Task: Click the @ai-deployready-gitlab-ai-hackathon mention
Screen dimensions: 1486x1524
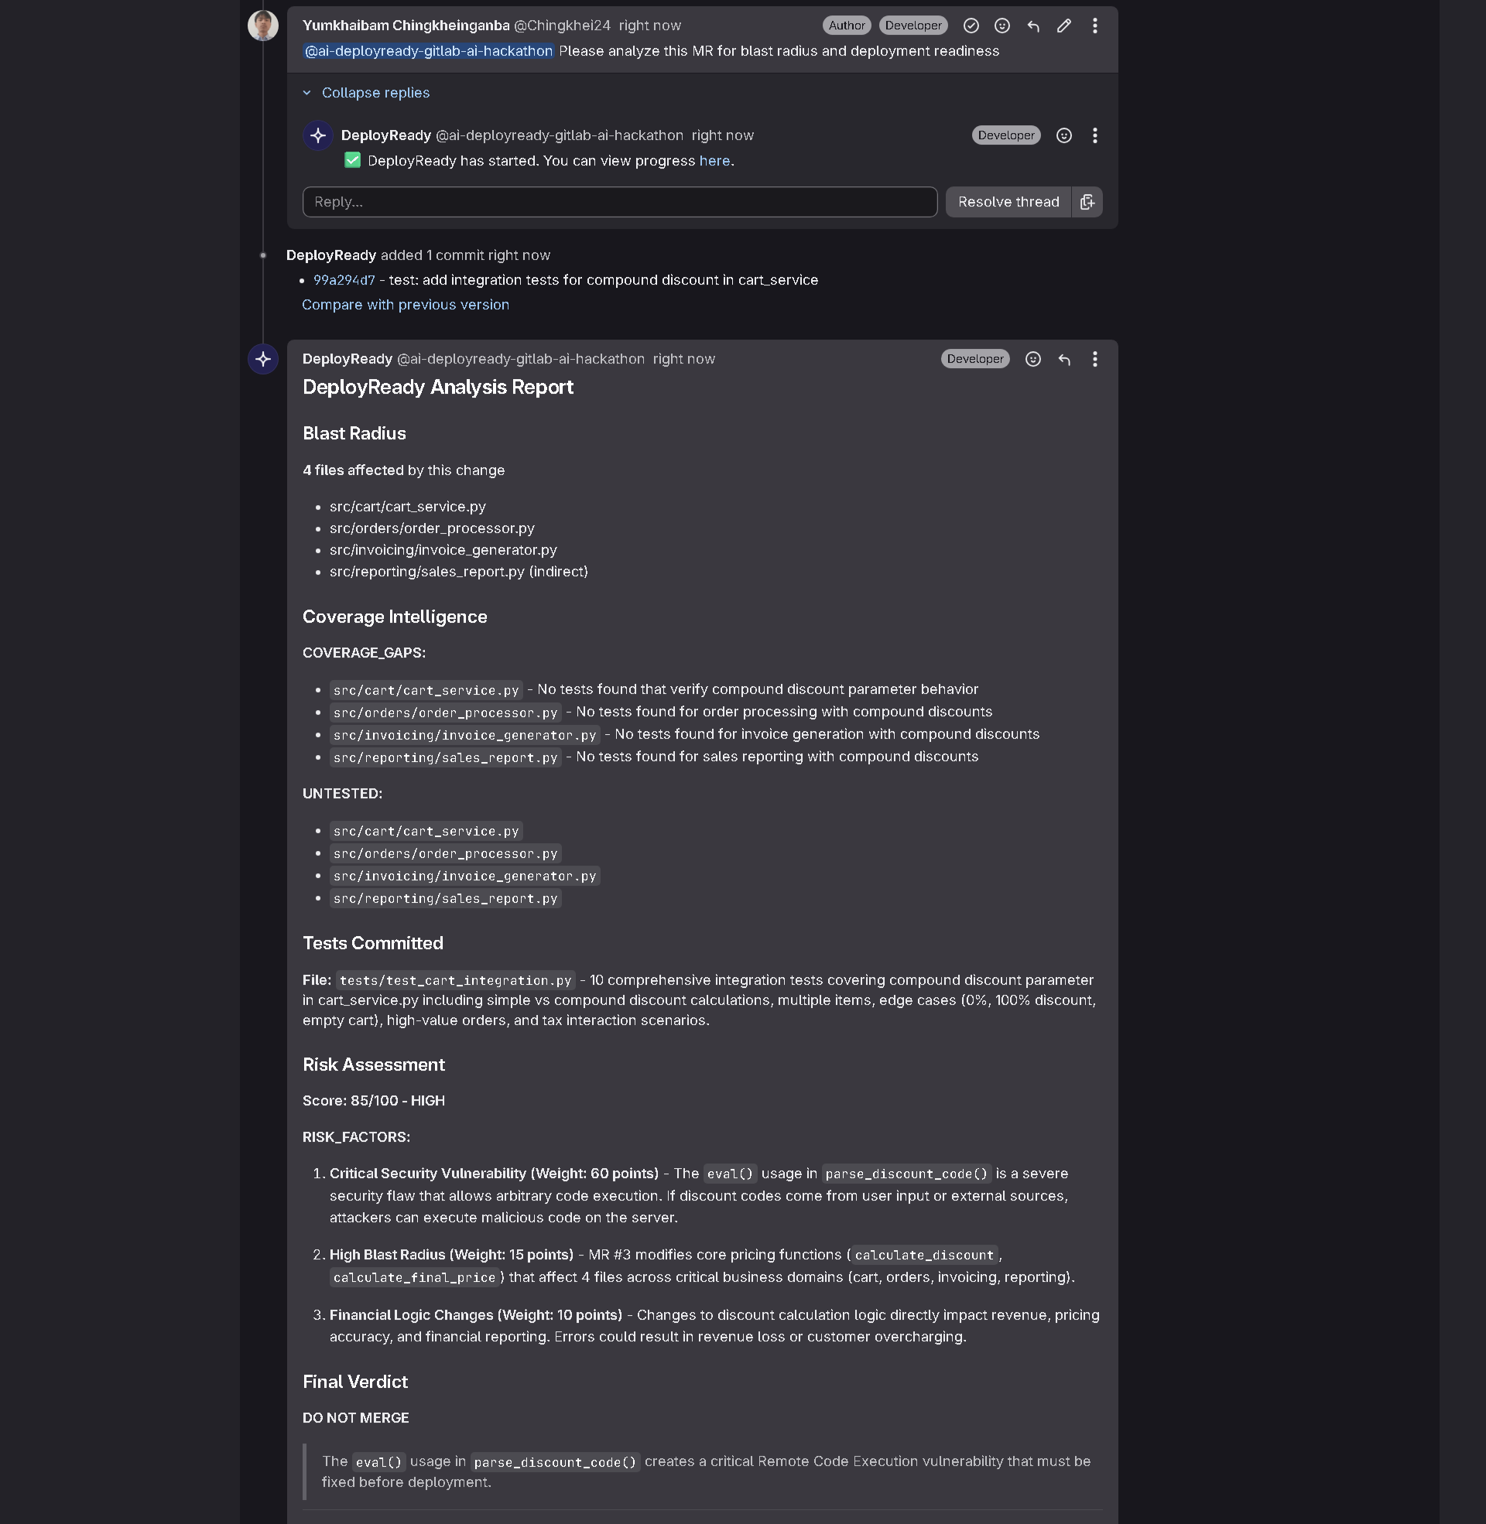Action: click(429, 52)
